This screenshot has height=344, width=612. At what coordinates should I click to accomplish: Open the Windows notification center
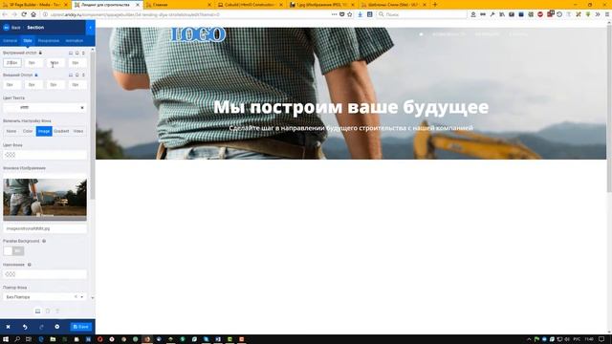coord(601,339)
